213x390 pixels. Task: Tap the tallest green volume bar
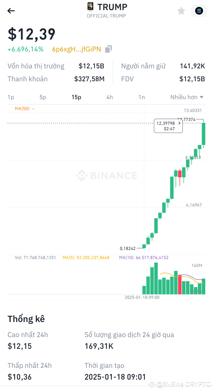156,279
